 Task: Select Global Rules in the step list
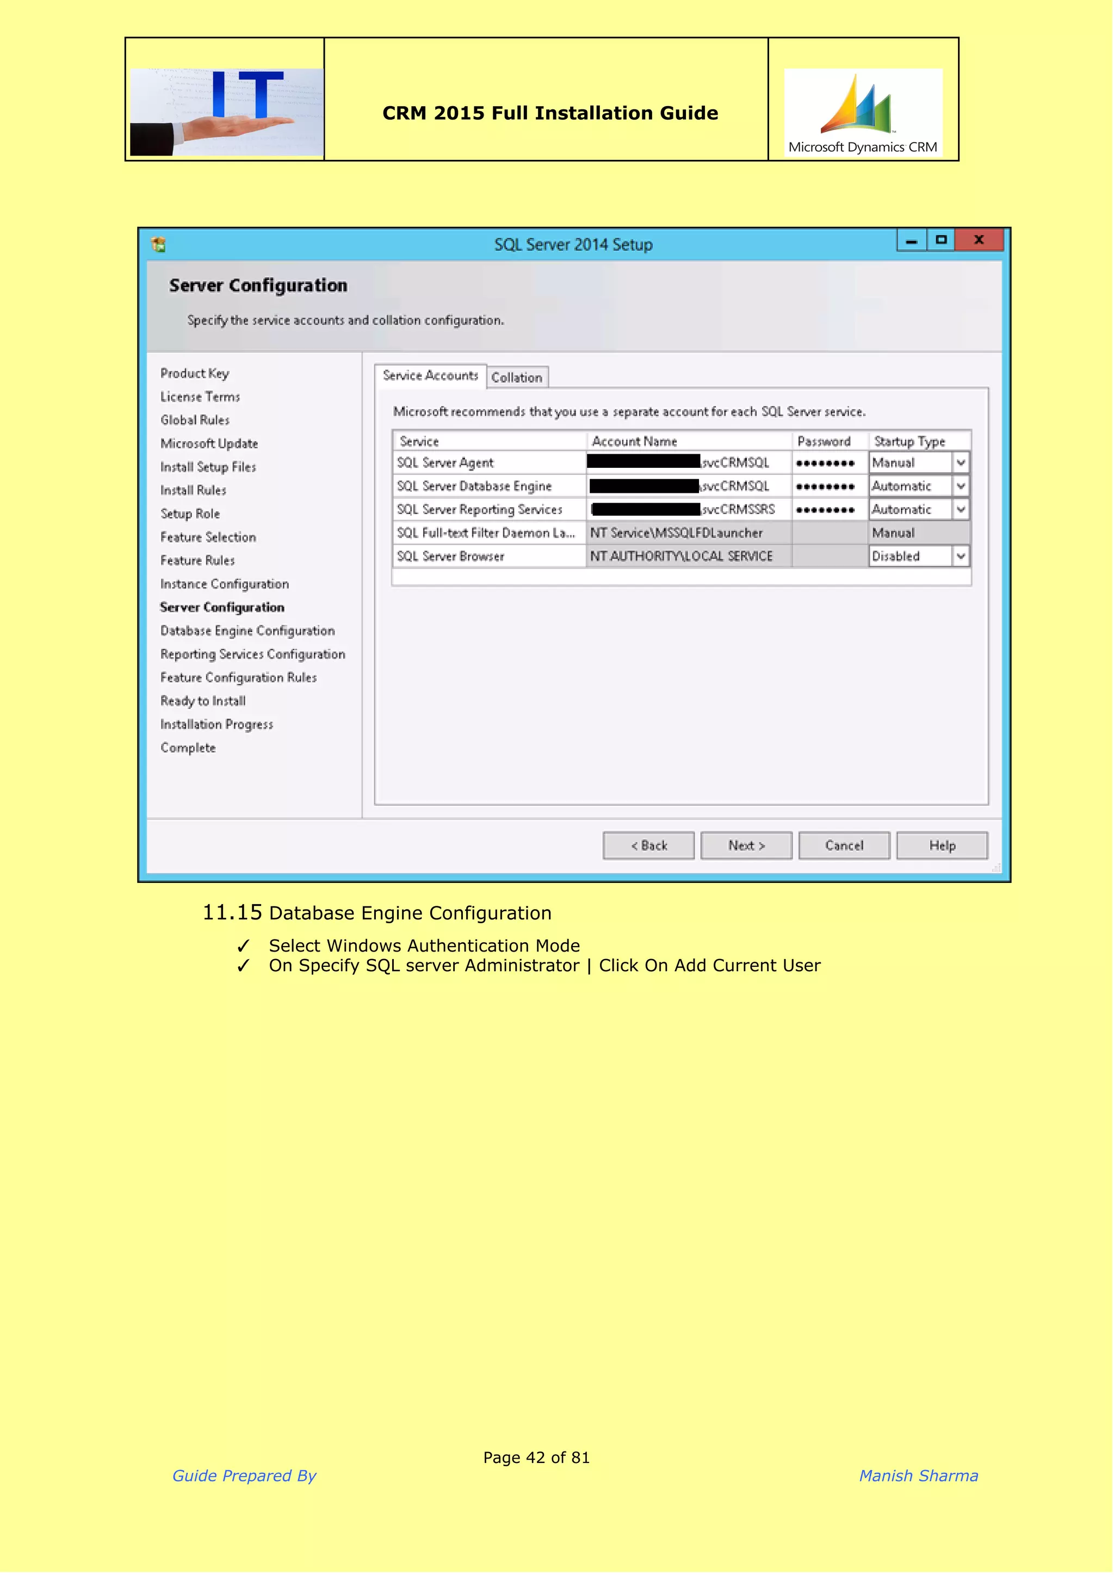pyautogui.click(x=195, y=421)
